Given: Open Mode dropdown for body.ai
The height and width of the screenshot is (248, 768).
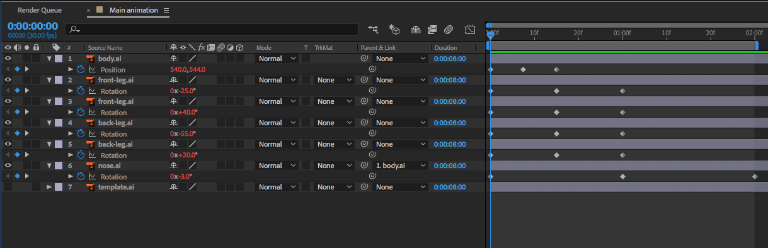Looking at the screenshot, I should pos(277,59).
